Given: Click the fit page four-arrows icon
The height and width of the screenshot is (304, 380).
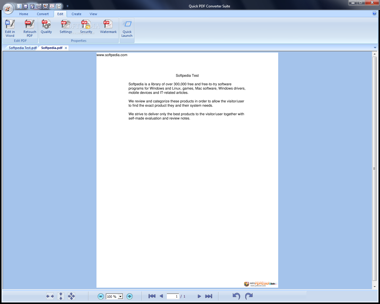Looking at the screenshot, I should [x=71, y=296].
